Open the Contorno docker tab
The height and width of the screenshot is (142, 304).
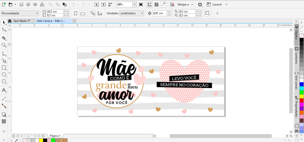tap(296, 55)
